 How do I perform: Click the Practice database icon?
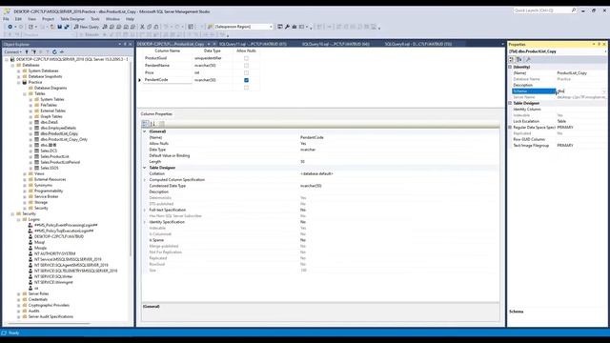25,83
